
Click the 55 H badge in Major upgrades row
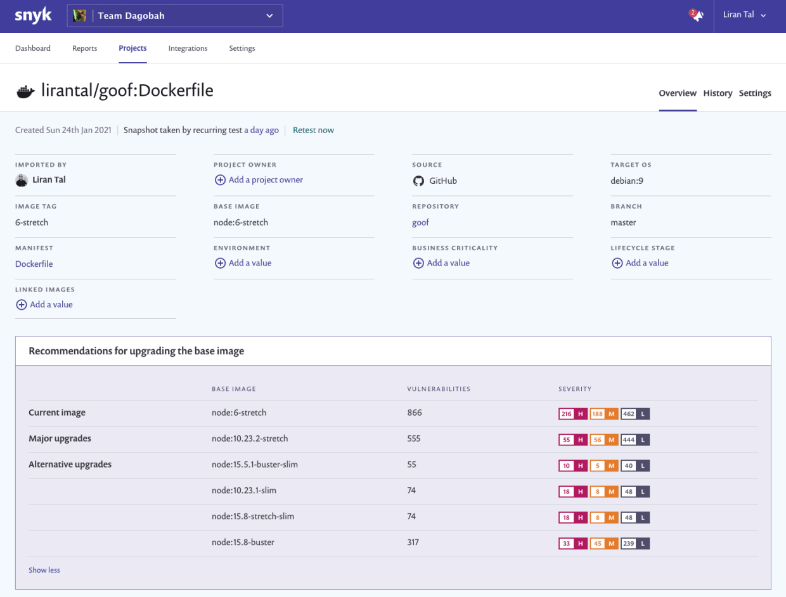[x=572, y=440]
